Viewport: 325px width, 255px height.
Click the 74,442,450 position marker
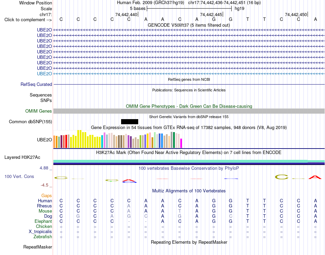point(296,14)
